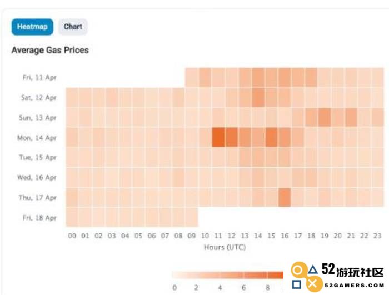Click the Wed, 16 Apr row label

[37, 178]
